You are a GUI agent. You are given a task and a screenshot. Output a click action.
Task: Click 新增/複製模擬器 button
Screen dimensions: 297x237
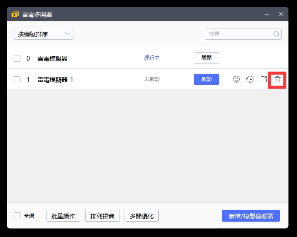point(250,216)
